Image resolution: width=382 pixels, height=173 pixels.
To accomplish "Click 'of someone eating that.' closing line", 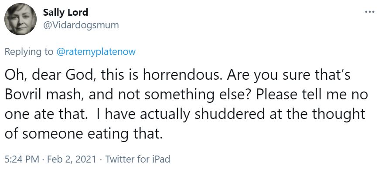I will (x=84, y=134).
